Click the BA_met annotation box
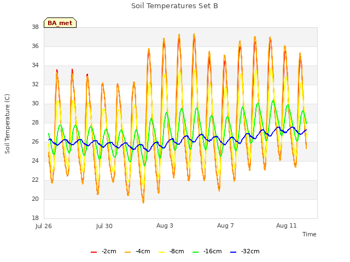Image resolution: width=350 pixels, height=262 pixels. pyautogui.click(x=60, y=23)
